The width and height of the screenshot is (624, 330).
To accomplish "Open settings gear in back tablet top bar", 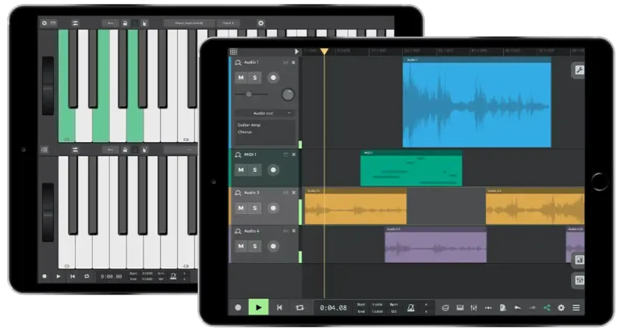I will click(x=261, y=23).
